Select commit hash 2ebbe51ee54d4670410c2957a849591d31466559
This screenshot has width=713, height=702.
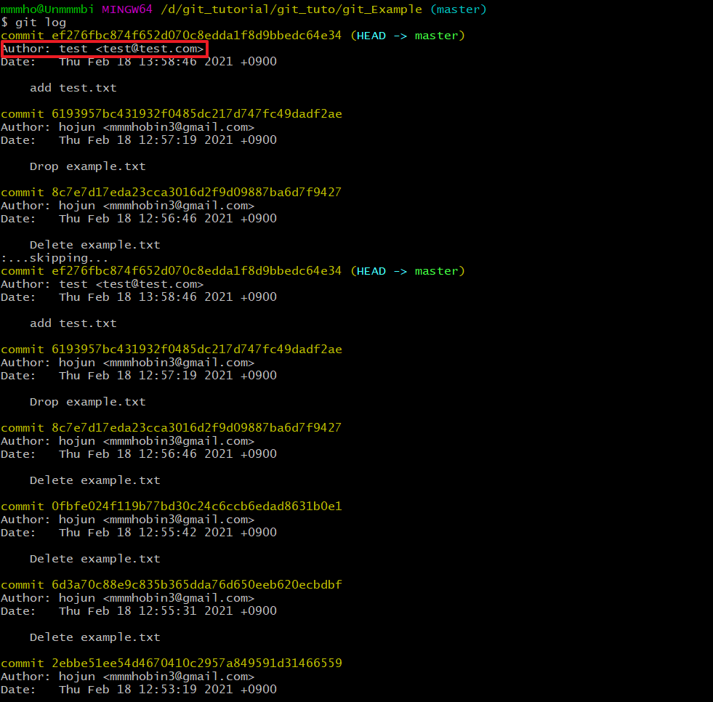[196, 663]
